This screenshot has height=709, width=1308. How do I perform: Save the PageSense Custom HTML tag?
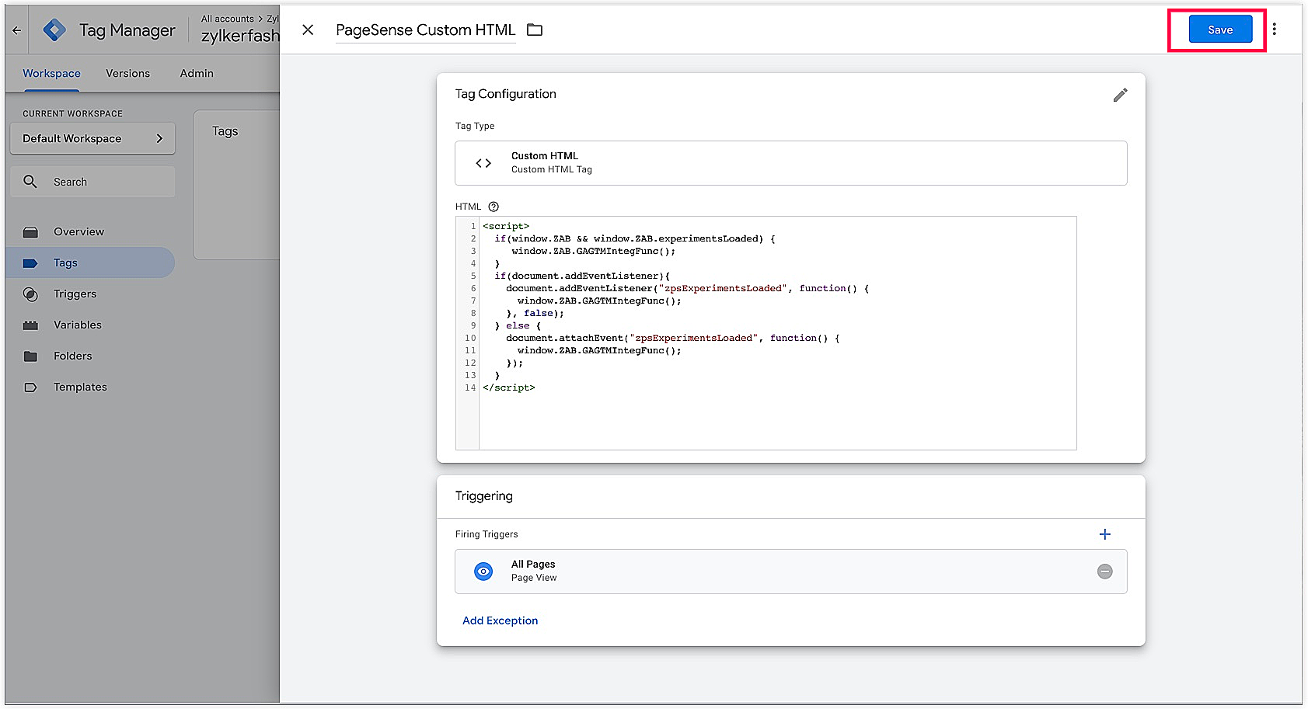[1219, 30]
